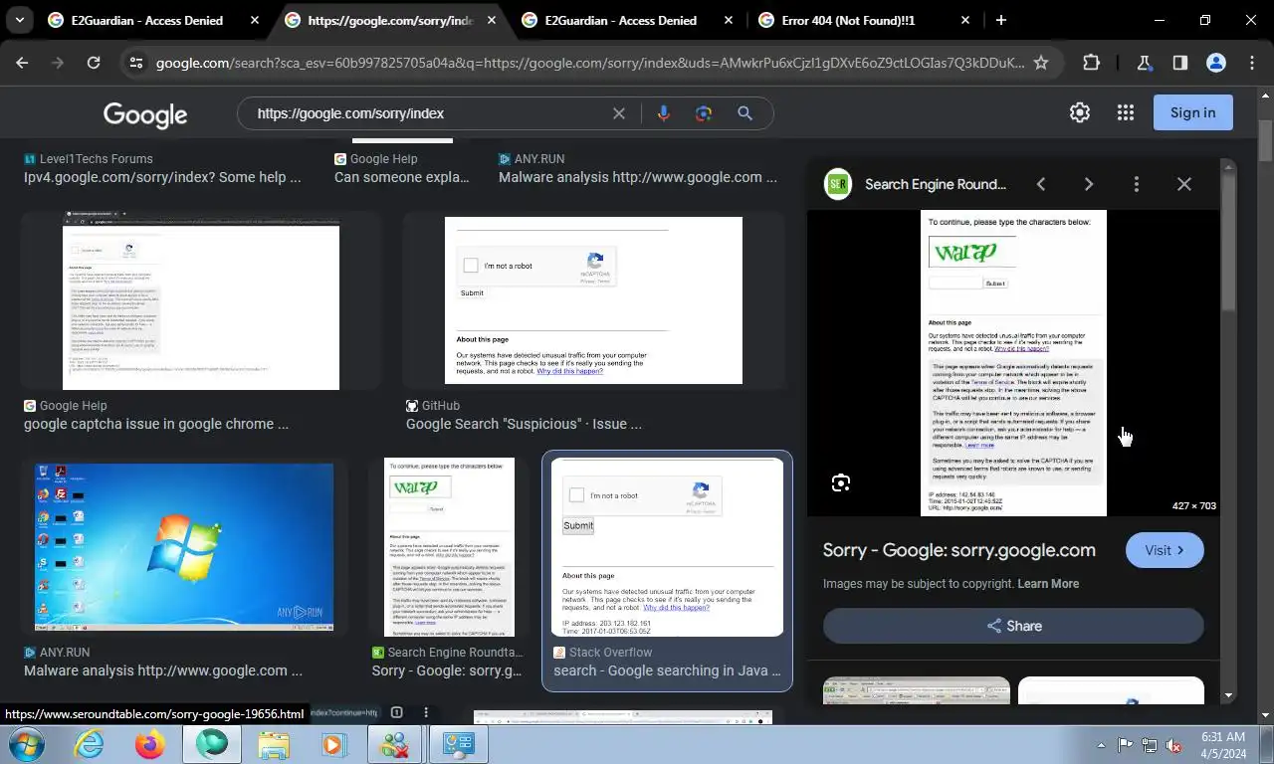Go to Google home via logo
Image resolution: width=1274 pixels, height=764 pixels.
(x=145, y=114)
